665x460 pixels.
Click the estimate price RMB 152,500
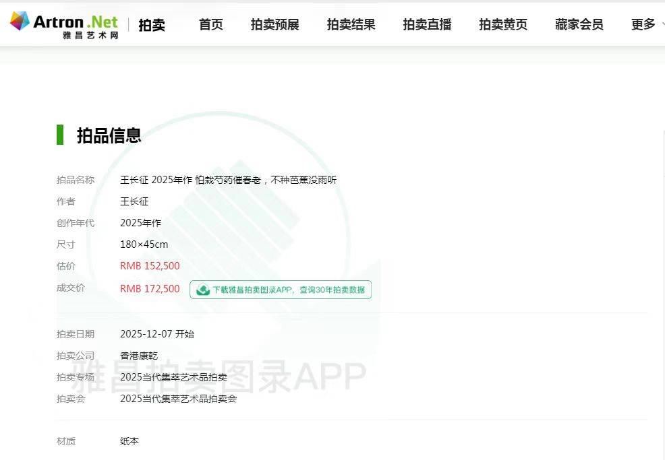click(150, 266)
